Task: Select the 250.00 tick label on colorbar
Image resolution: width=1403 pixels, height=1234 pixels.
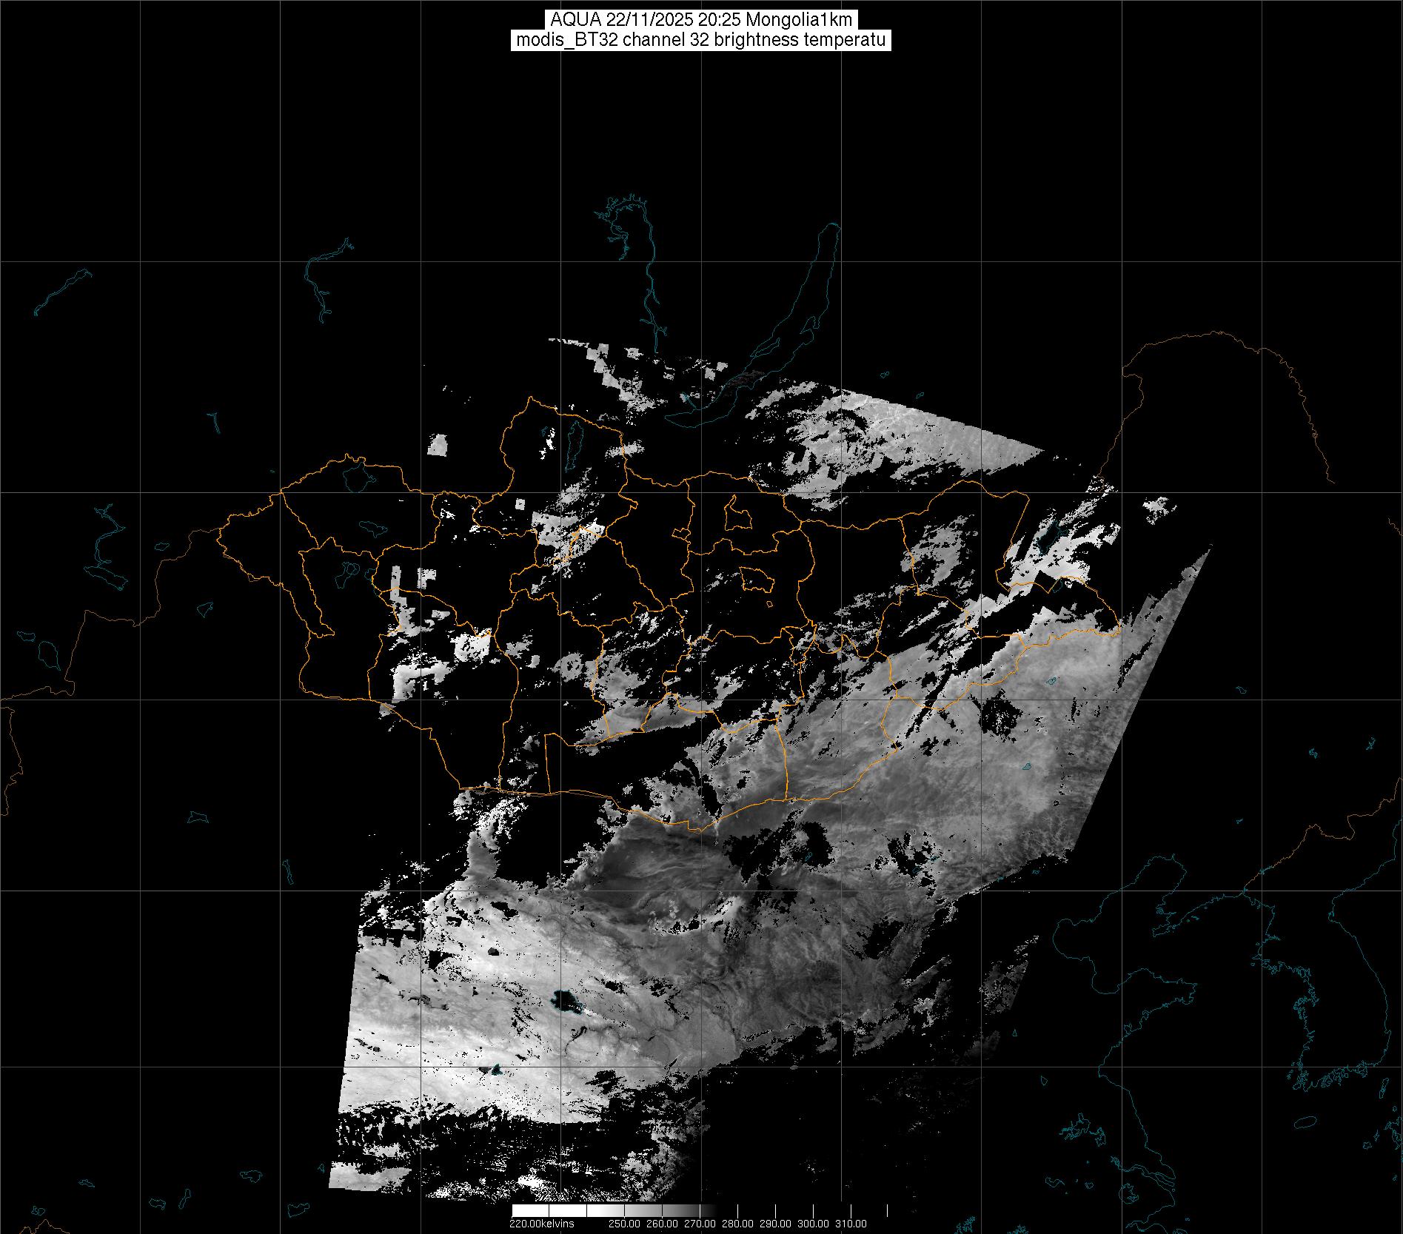Action: (624, 1224)
